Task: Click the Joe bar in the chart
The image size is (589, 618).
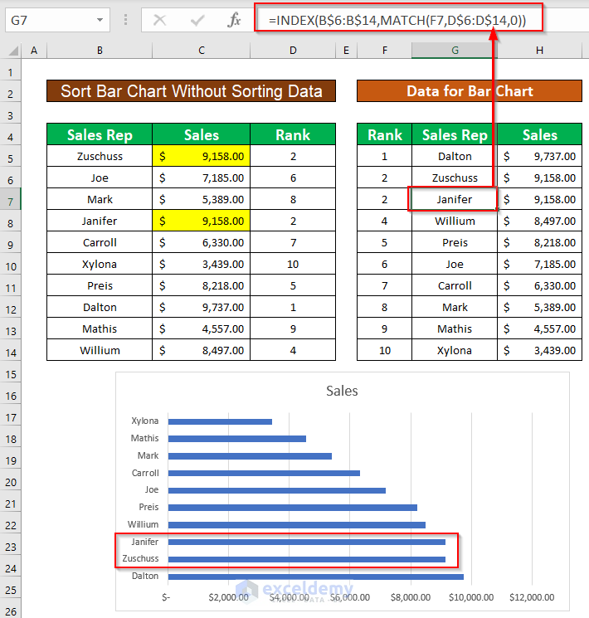Action: pyautogui.click(x=277, y=490)
